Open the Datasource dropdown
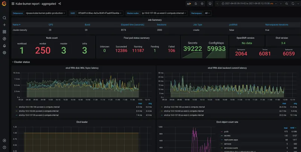The width and height of the screenshot is (301, 152). point(46,13)
